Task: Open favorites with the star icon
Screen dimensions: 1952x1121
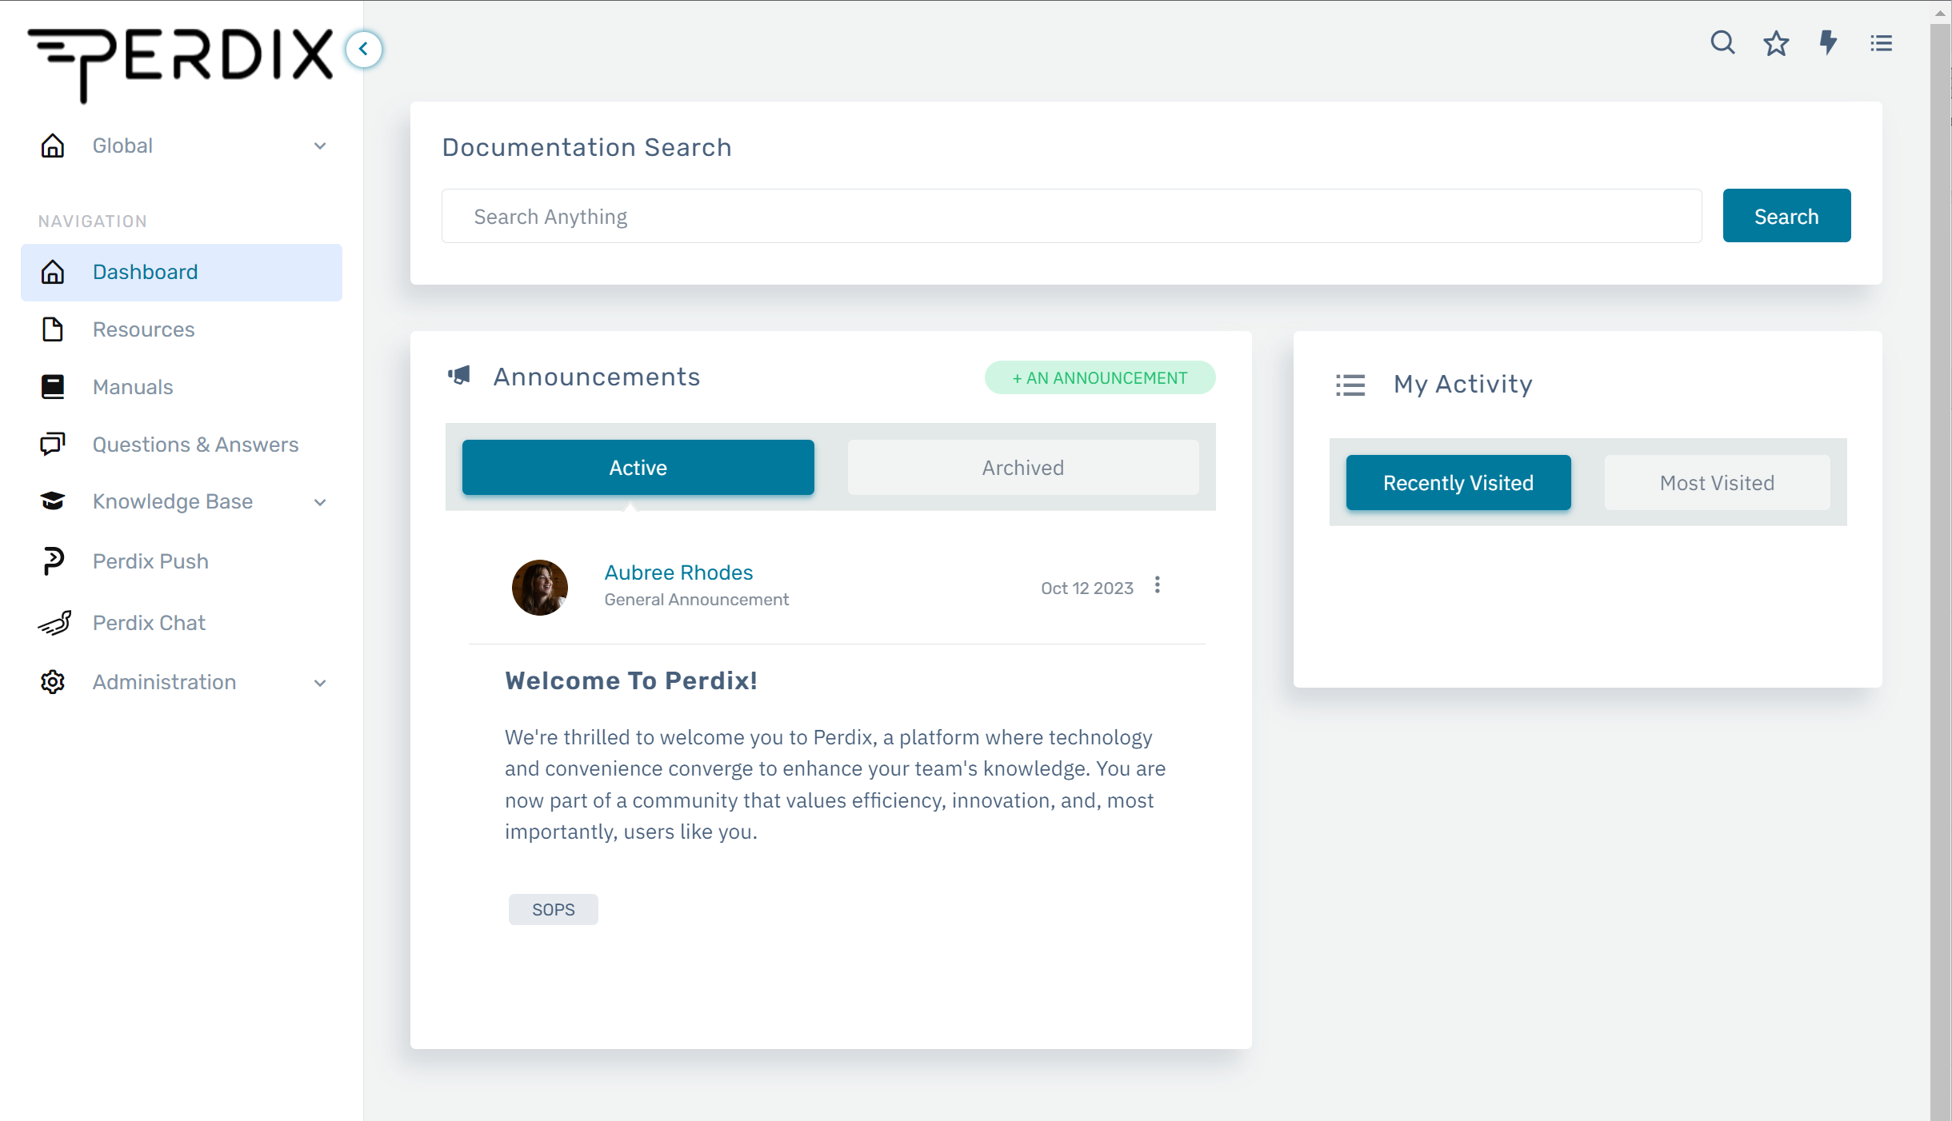Action: [1776, 43]
